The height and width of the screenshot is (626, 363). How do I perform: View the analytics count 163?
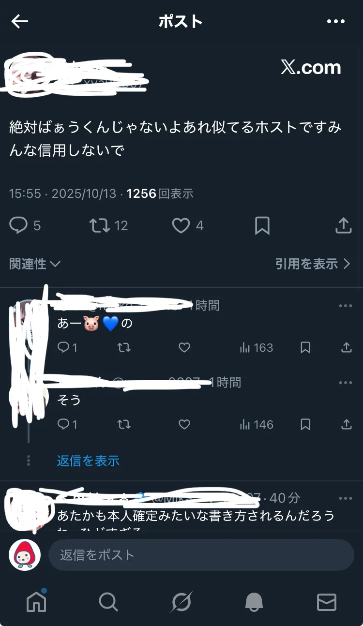[257, 347]
